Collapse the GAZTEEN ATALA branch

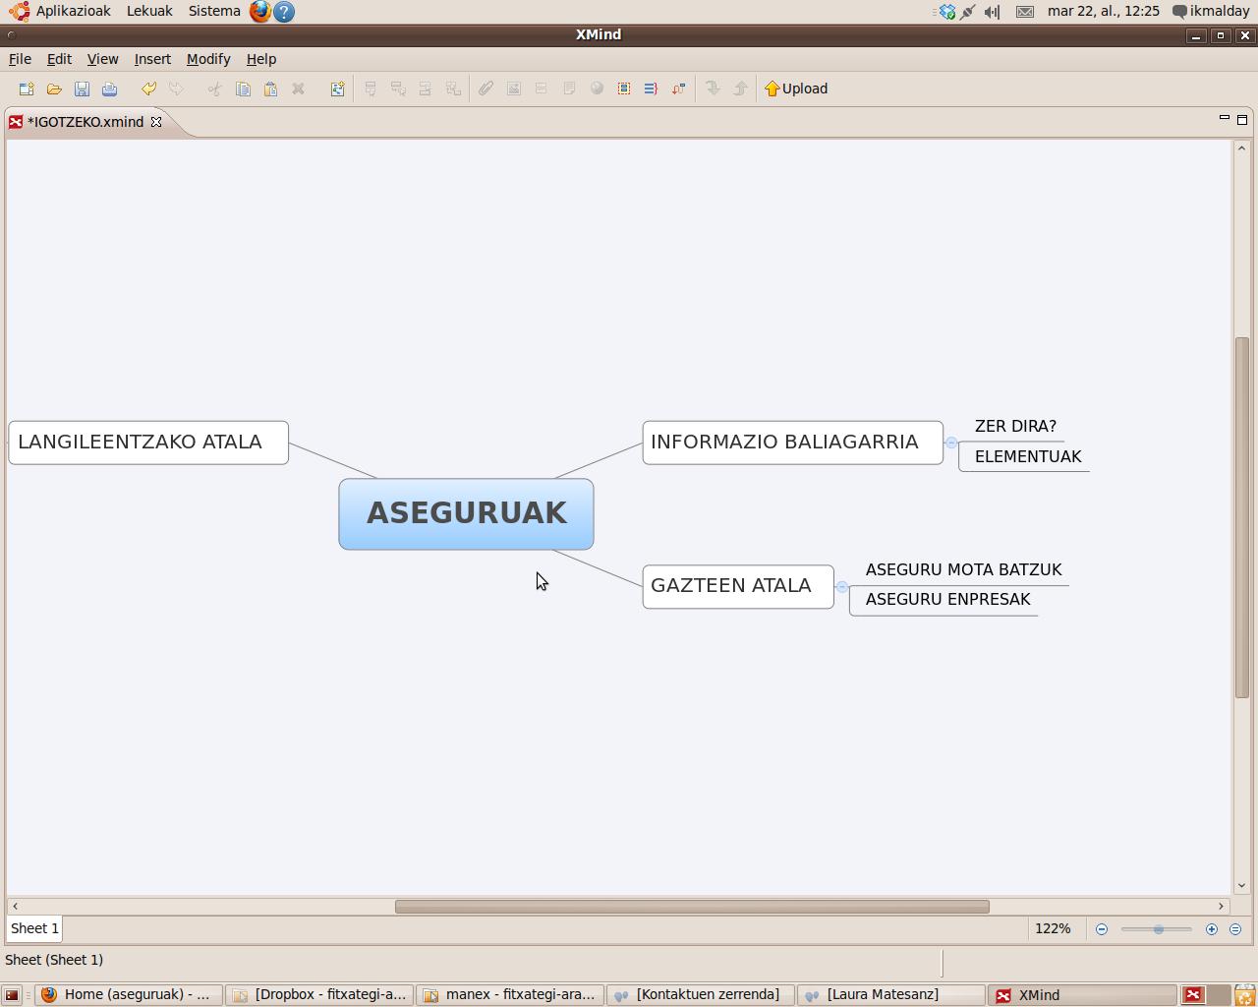tap(842, 587)
